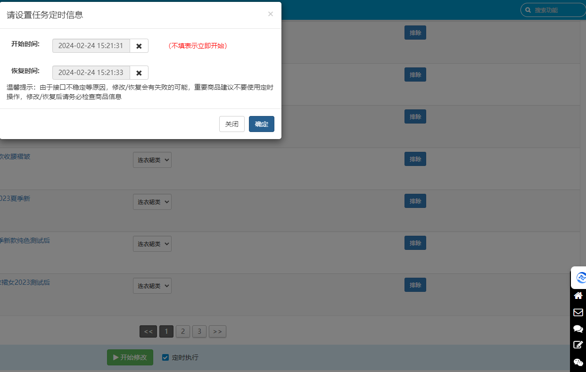Open the WeChat icon in sidebar
586x372 pixels.
[578, 362]
